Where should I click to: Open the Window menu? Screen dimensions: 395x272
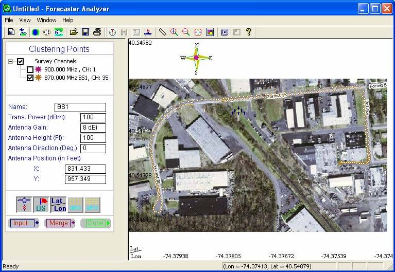pyautogui.click(x=46, y=20)
